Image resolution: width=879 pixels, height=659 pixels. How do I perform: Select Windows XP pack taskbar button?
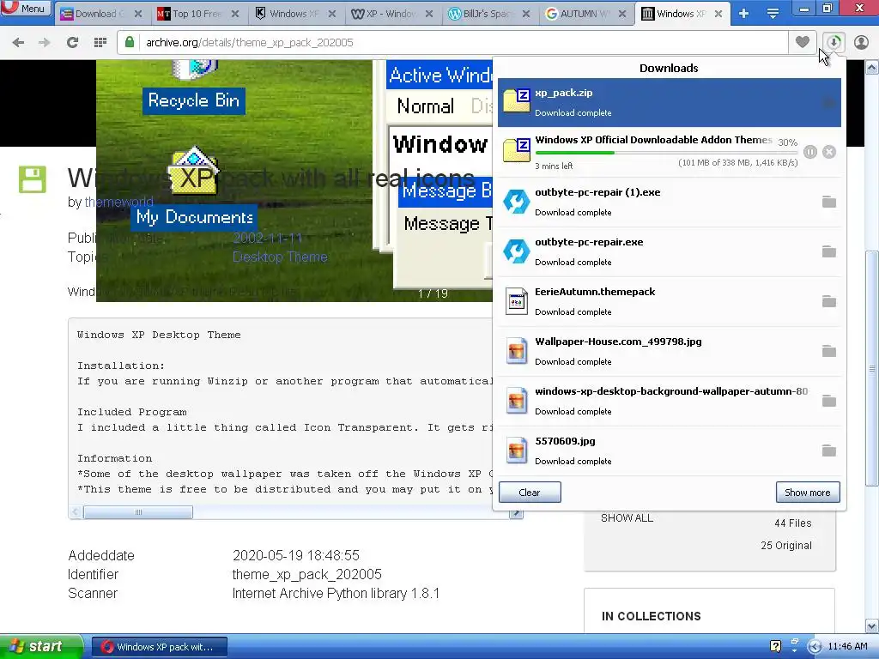point(160,647)
